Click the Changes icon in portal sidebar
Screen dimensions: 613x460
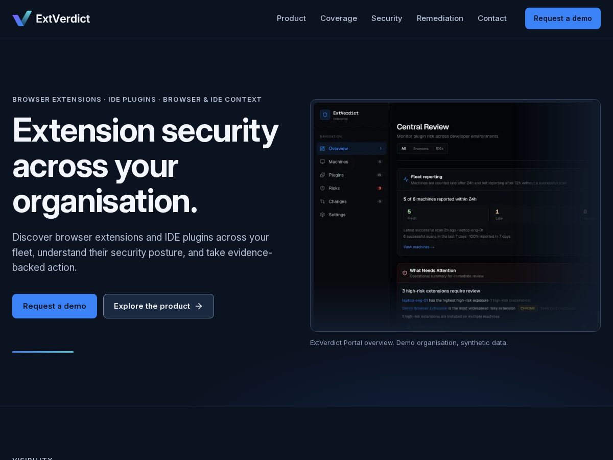click(x=322, y=202)
